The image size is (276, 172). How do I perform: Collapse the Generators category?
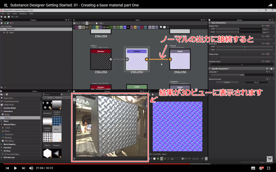pyautogui.click(x=2, y=111)
